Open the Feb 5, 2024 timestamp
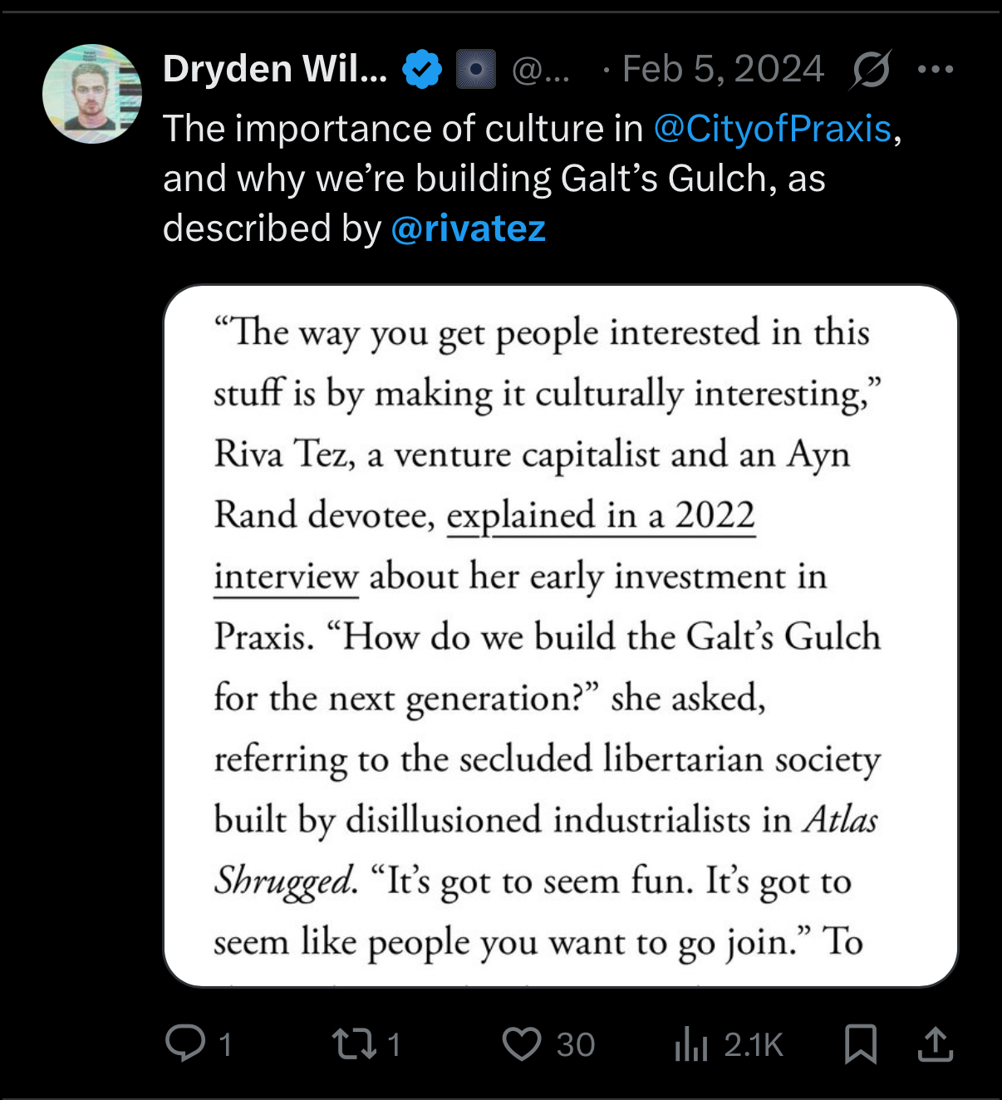The height and width of the screenshot is (1100, 1002). [x=723, y=69]
